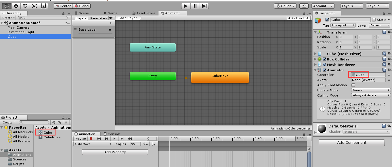This screenshot has height=167, width=392.
Task: Click the Hierarchy search field
Action: 43,18
